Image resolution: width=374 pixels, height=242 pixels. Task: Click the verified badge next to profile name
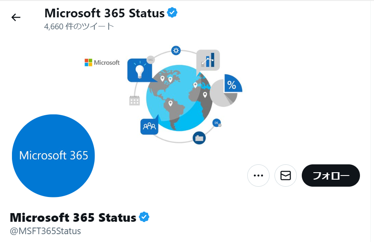pos(144,217)
